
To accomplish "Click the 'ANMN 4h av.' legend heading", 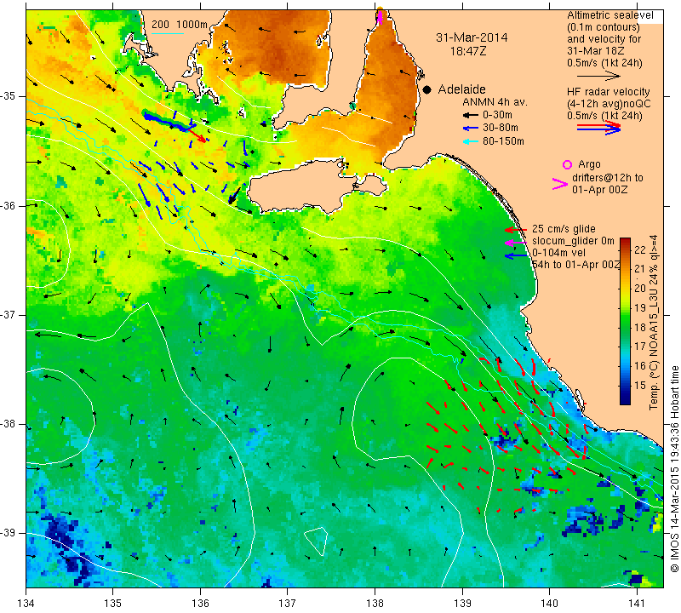I will [x=495, y=102].
